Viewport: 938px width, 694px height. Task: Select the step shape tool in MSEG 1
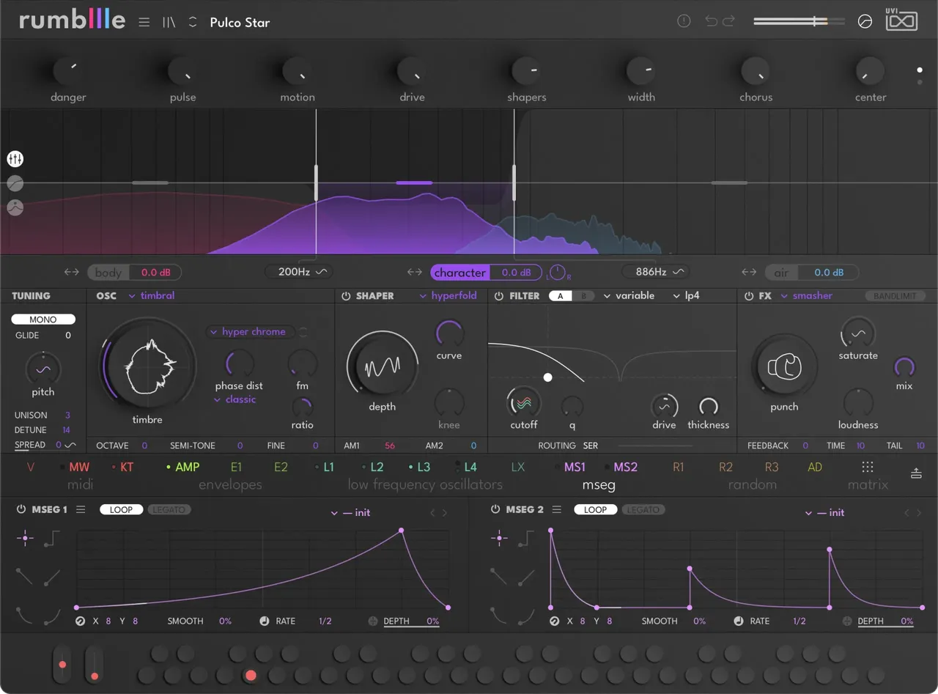click(x=52, y=539)
